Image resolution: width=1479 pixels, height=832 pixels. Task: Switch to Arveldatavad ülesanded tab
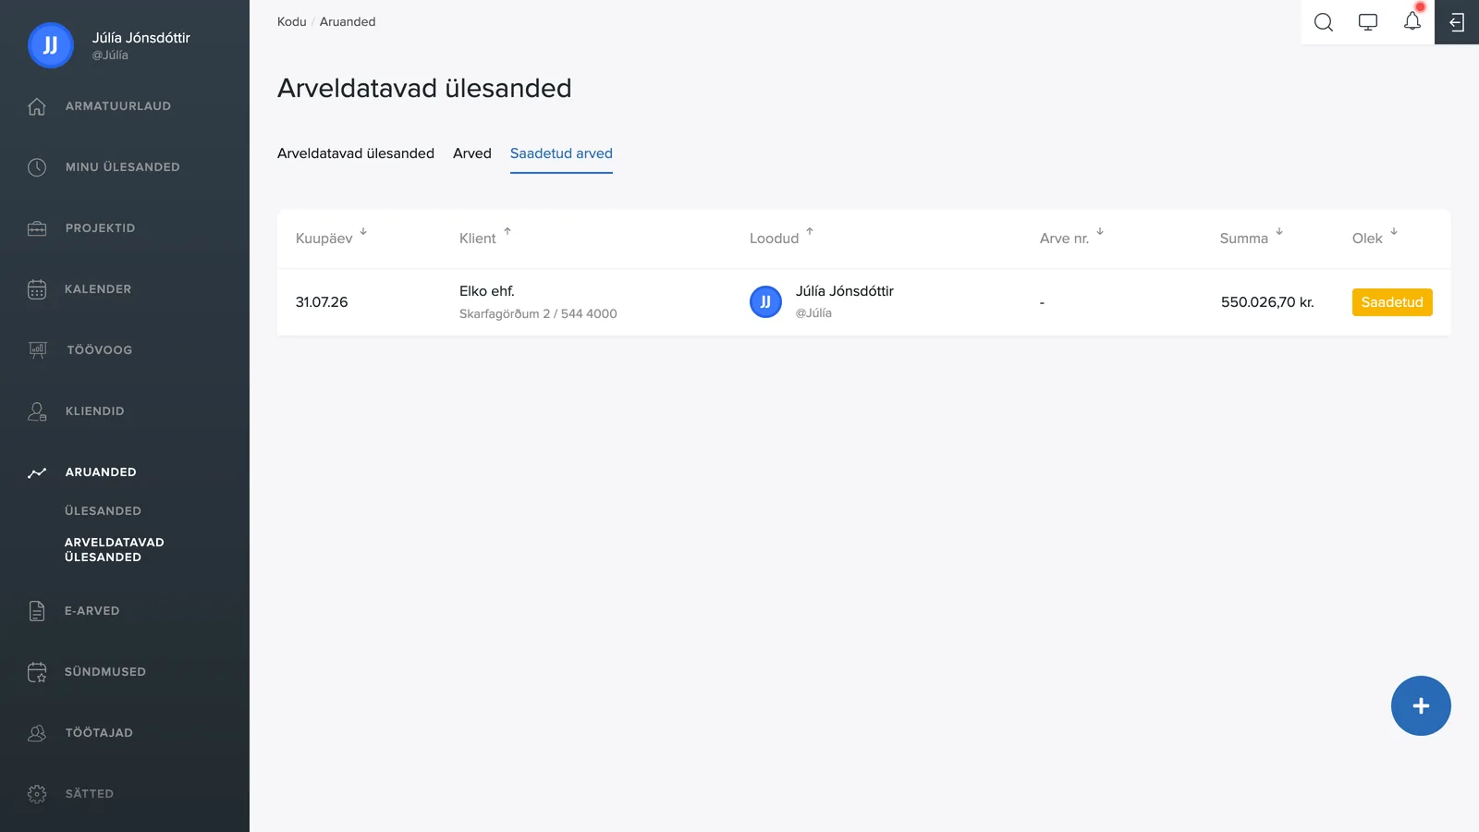(356, 153)
